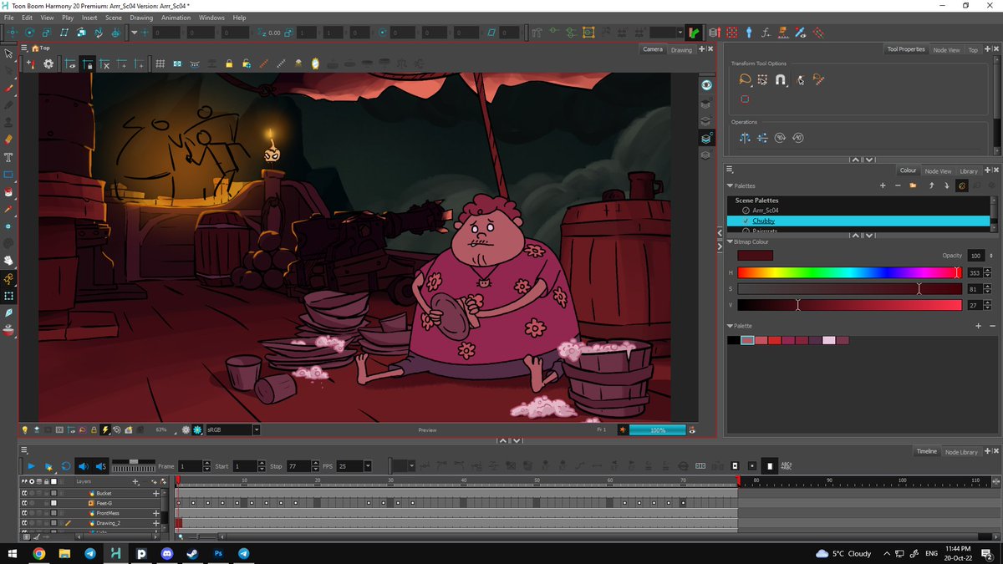Open the Animation menu
The width and height of the screenshot is (1003, 564).
[x=176, y=18]
